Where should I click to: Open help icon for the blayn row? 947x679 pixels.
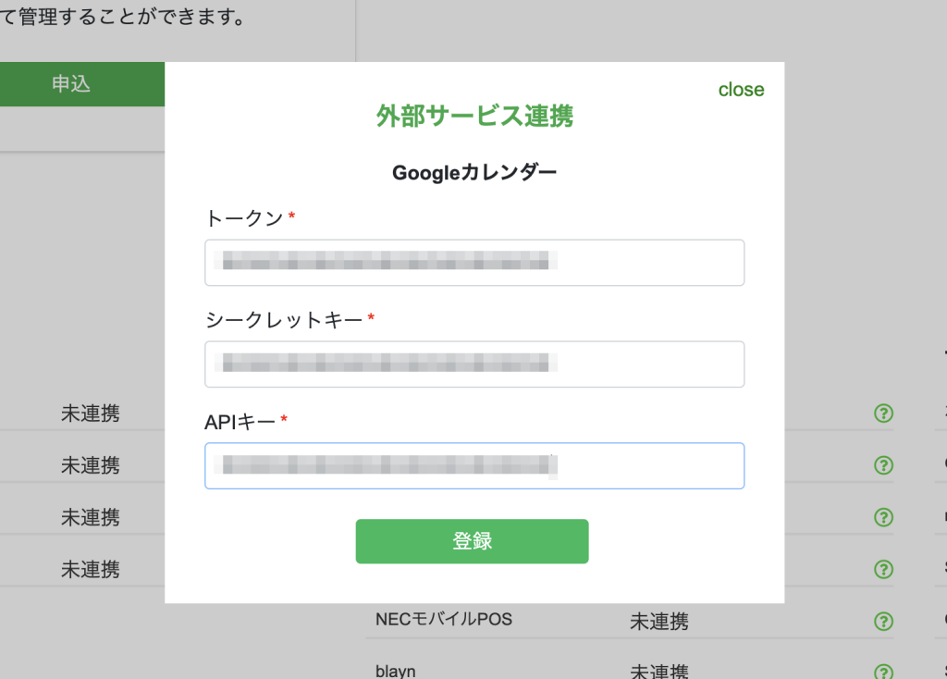click(x=883, y=672)
